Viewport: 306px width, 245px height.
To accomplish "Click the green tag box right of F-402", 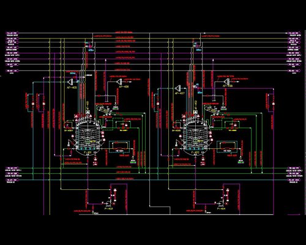I will coord(241,162).
